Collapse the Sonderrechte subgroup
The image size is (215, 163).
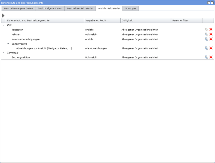pos(8,44)
